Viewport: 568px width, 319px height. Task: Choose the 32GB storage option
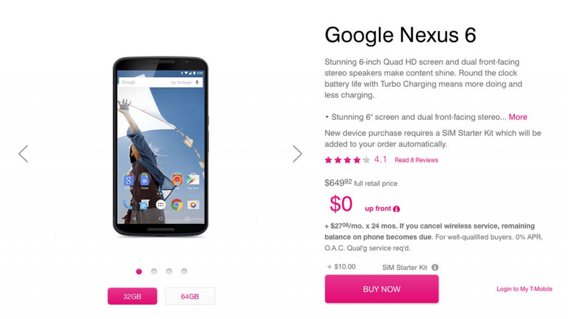132,296
